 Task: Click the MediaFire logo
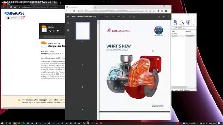click(x=14, y=13)
